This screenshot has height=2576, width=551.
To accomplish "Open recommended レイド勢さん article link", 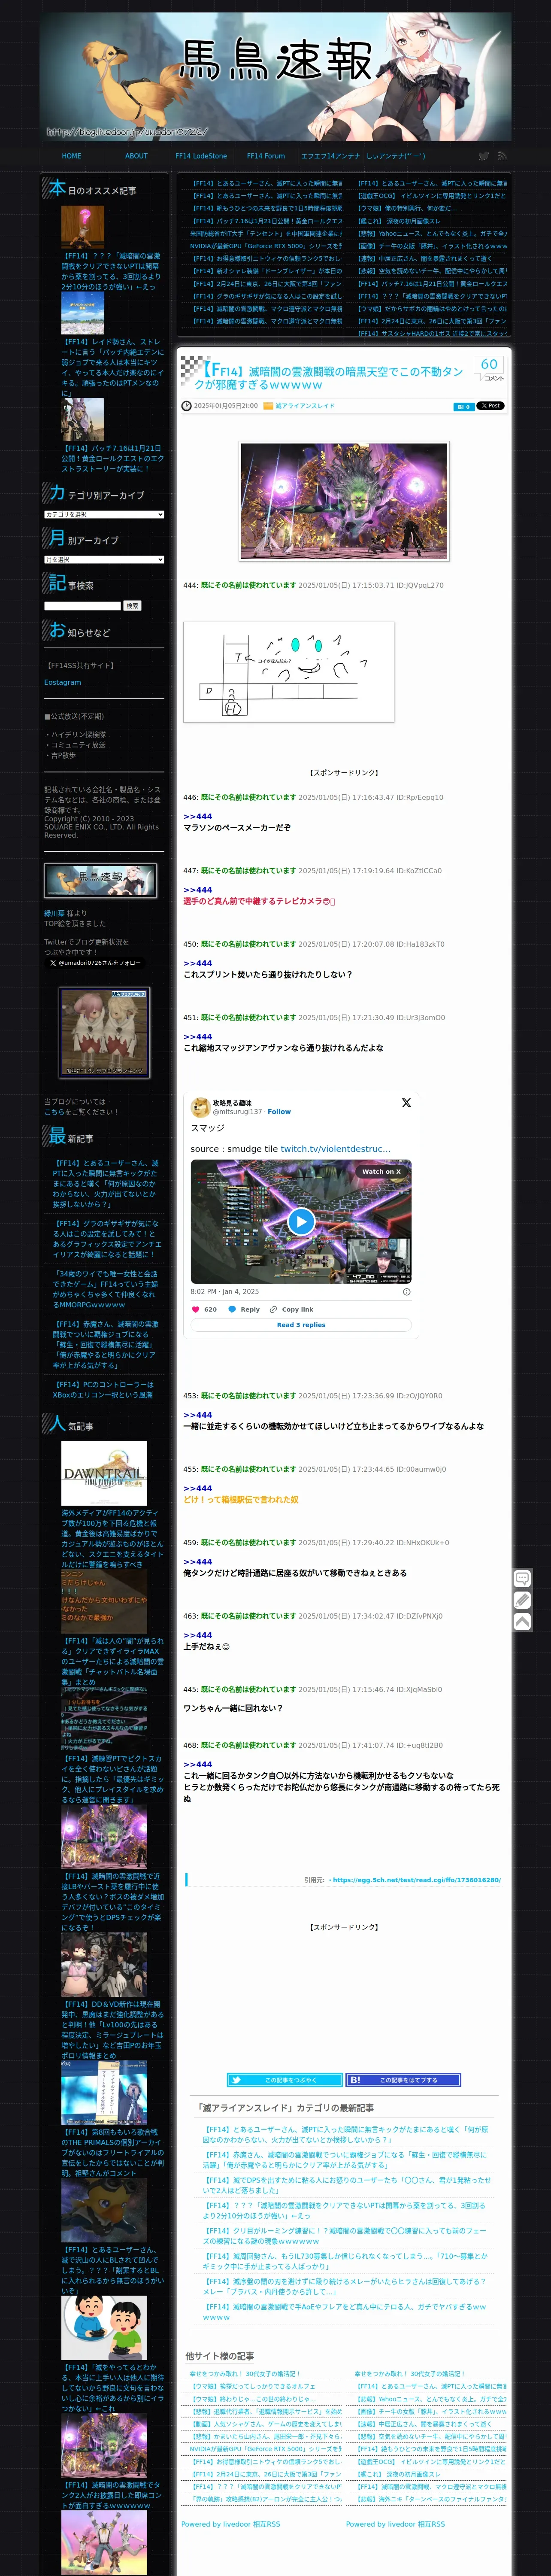I will [111, 367].
